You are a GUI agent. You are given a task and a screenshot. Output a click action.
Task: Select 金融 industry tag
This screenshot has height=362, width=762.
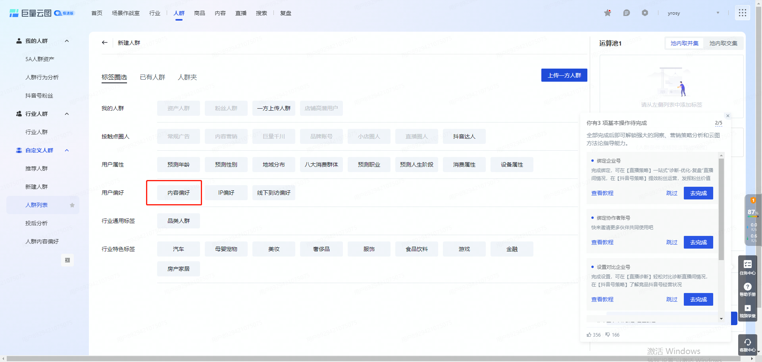coord(512,249)
